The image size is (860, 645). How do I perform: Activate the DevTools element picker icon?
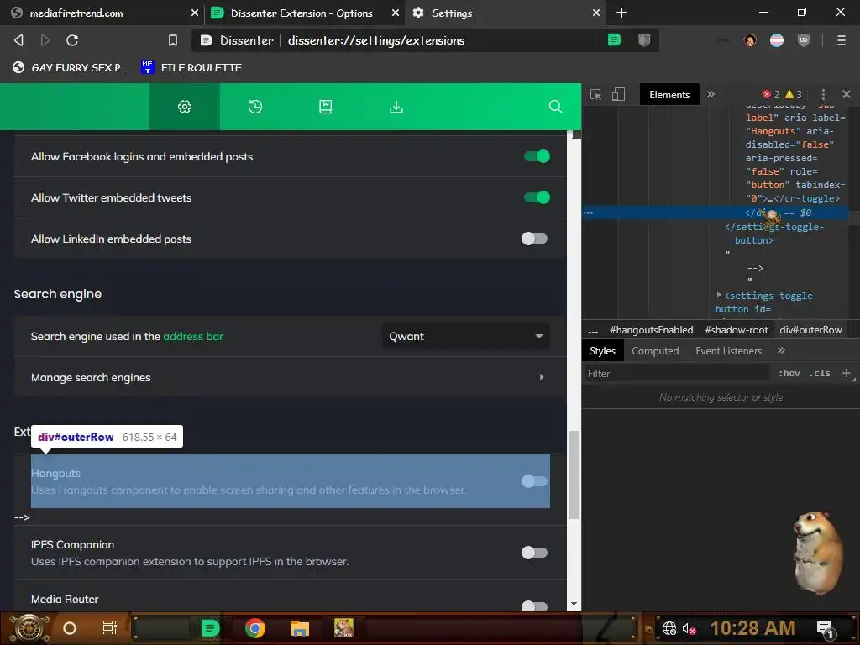pos(595,94)
